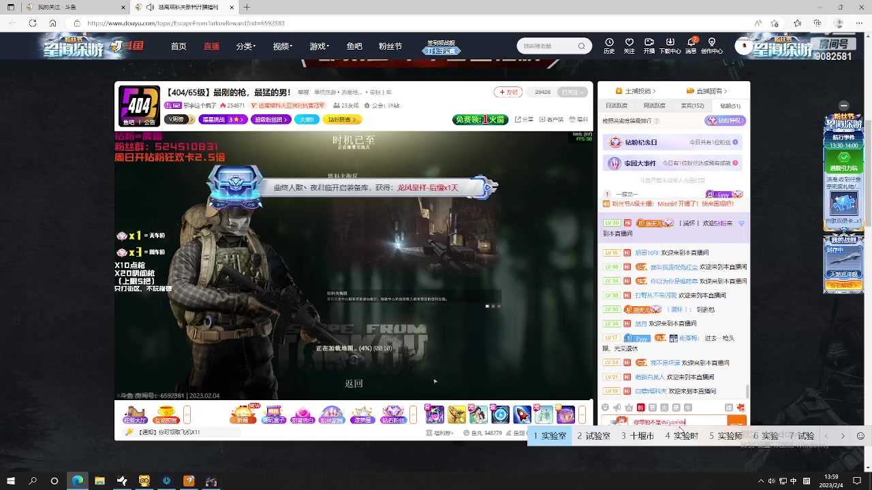This screenshot has height=490, width=872.
Task: Click the 友邻 add button
Action: [509, 92]
